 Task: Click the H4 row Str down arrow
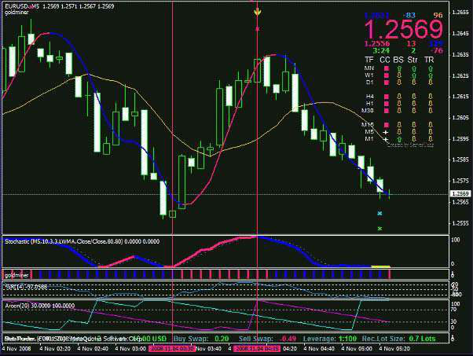click(414, 97)
